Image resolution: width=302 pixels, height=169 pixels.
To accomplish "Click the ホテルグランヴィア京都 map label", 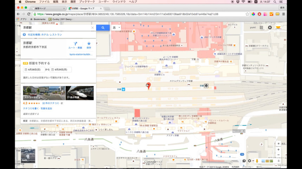I will (181, 81).
